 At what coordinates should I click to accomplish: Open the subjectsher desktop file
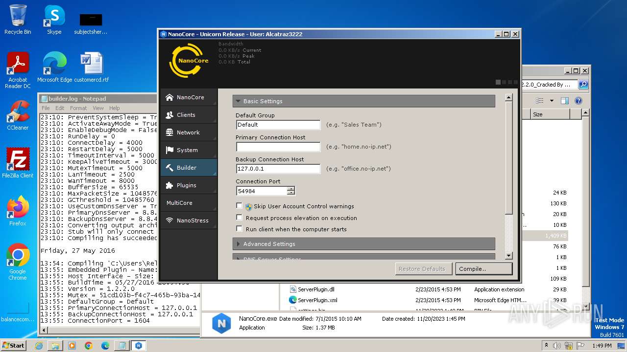(x=91, y=23)
